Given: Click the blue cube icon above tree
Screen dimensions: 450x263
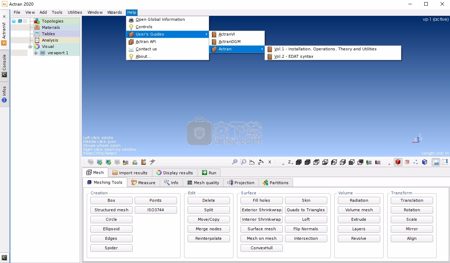Looking at the screenshot, I should (x=20, y=21).
